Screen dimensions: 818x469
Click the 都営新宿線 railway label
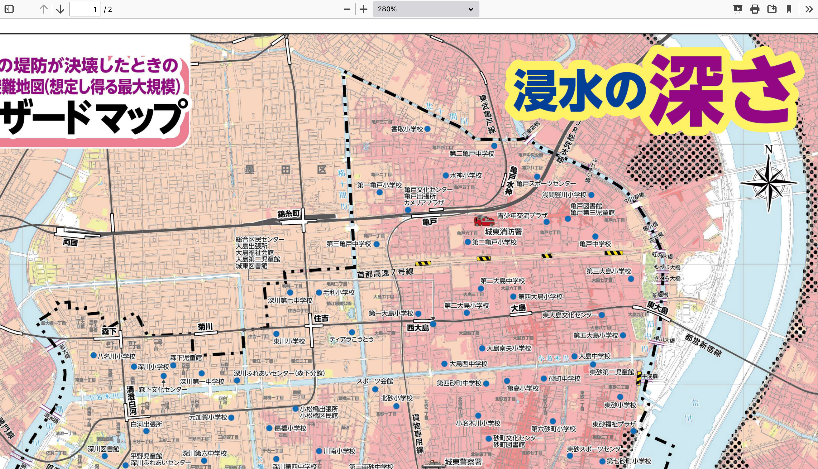703,345
